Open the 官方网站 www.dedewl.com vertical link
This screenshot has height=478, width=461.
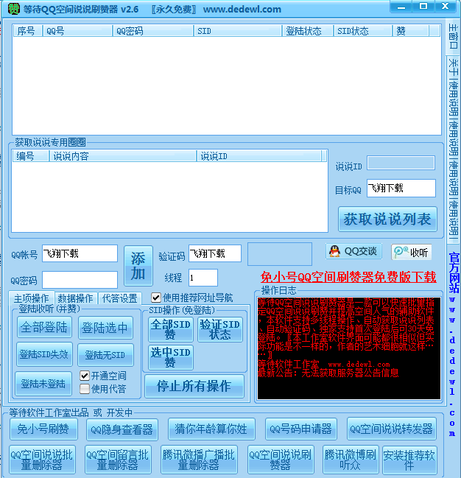(x=453, y=345)
